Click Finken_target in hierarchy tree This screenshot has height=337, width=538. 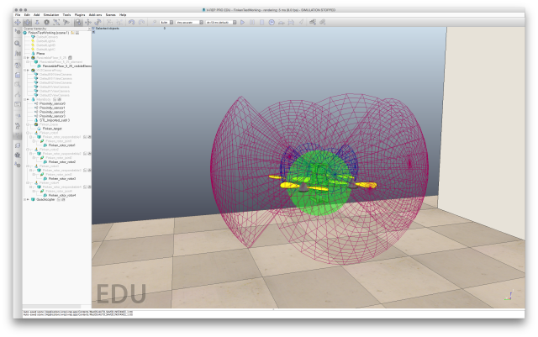52,129
